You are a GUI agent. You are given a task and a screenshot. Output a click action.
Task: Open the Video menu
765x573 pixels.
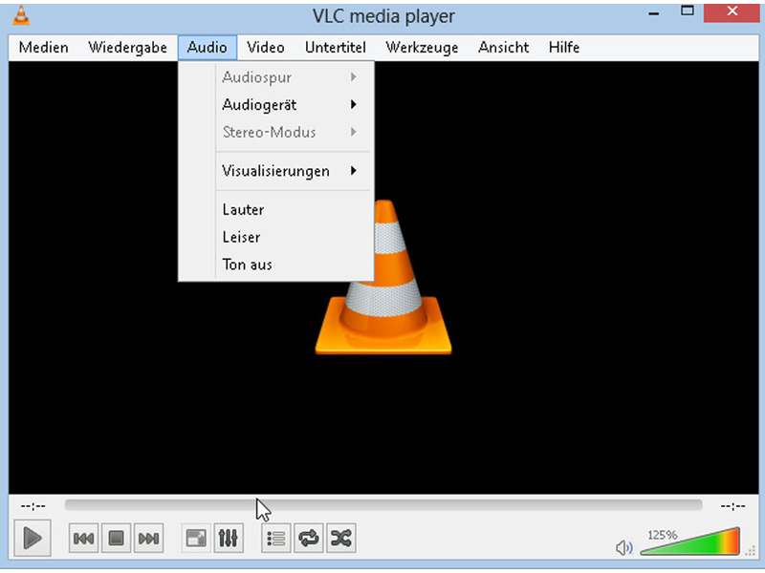point(266,47)
